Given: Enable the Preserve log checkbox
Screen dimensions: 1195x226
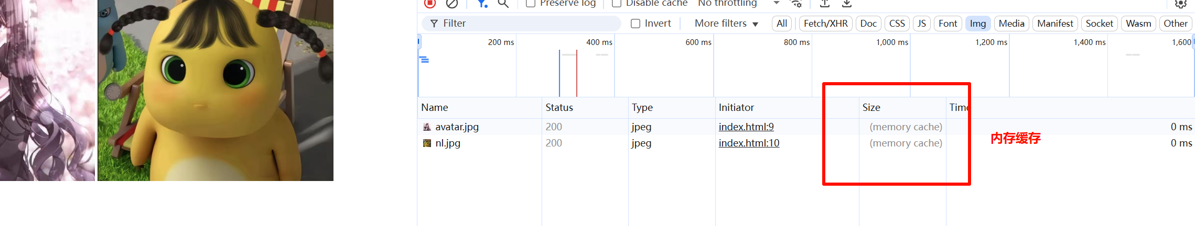Looking at the screenshot, I should coord(531,3).
